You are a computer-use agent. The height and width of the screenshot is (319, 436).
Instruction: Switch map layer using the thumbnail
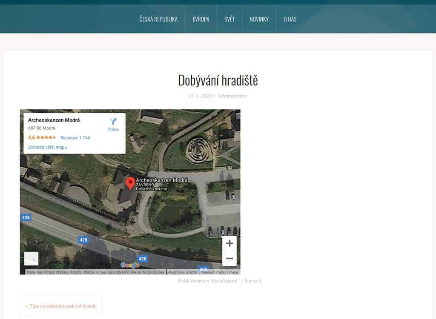click(32, 259)
